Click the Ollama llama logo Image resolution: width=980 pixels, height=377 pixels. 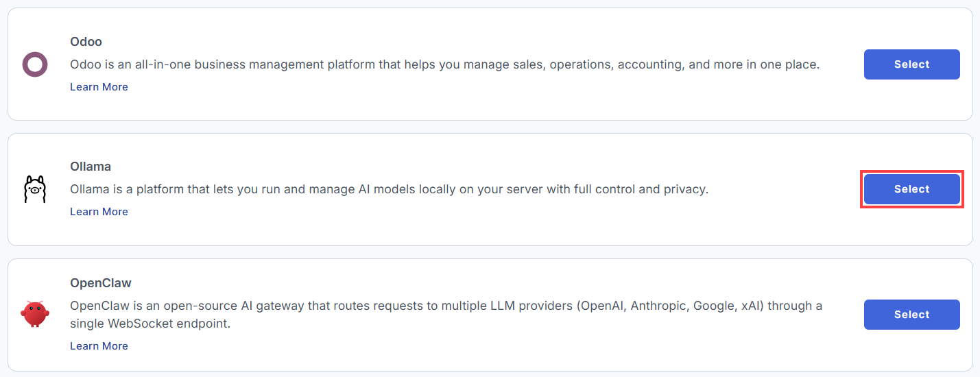(34, 189)
